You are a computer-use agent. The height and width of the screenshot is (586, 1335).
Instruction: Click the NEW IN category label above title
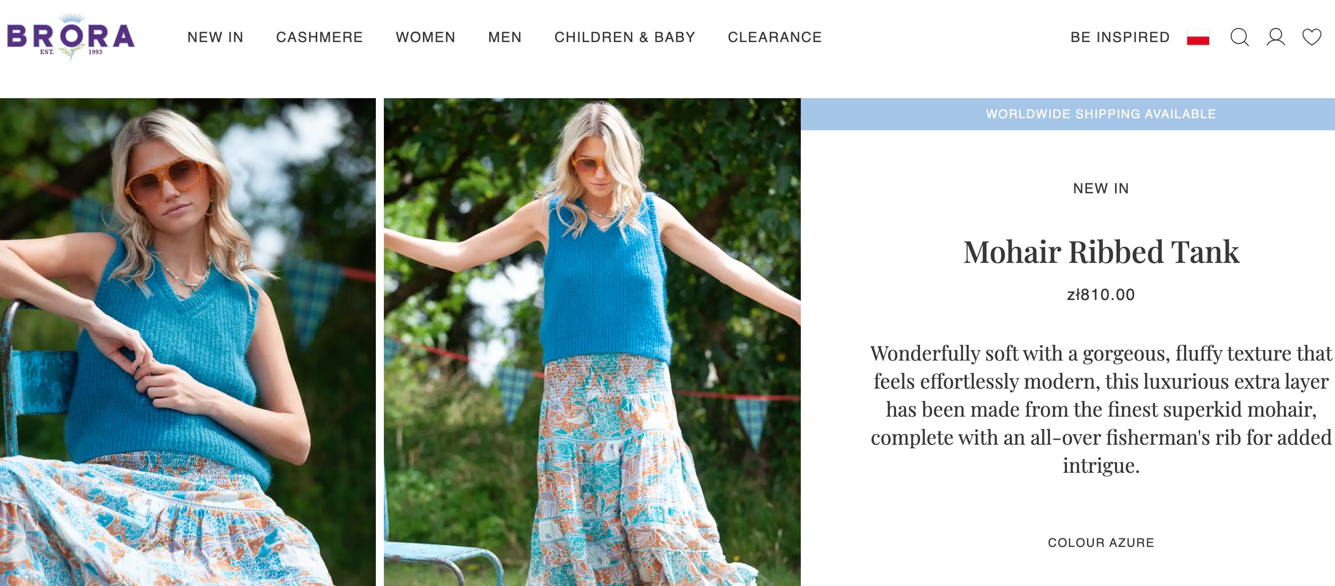(1101, 189)
